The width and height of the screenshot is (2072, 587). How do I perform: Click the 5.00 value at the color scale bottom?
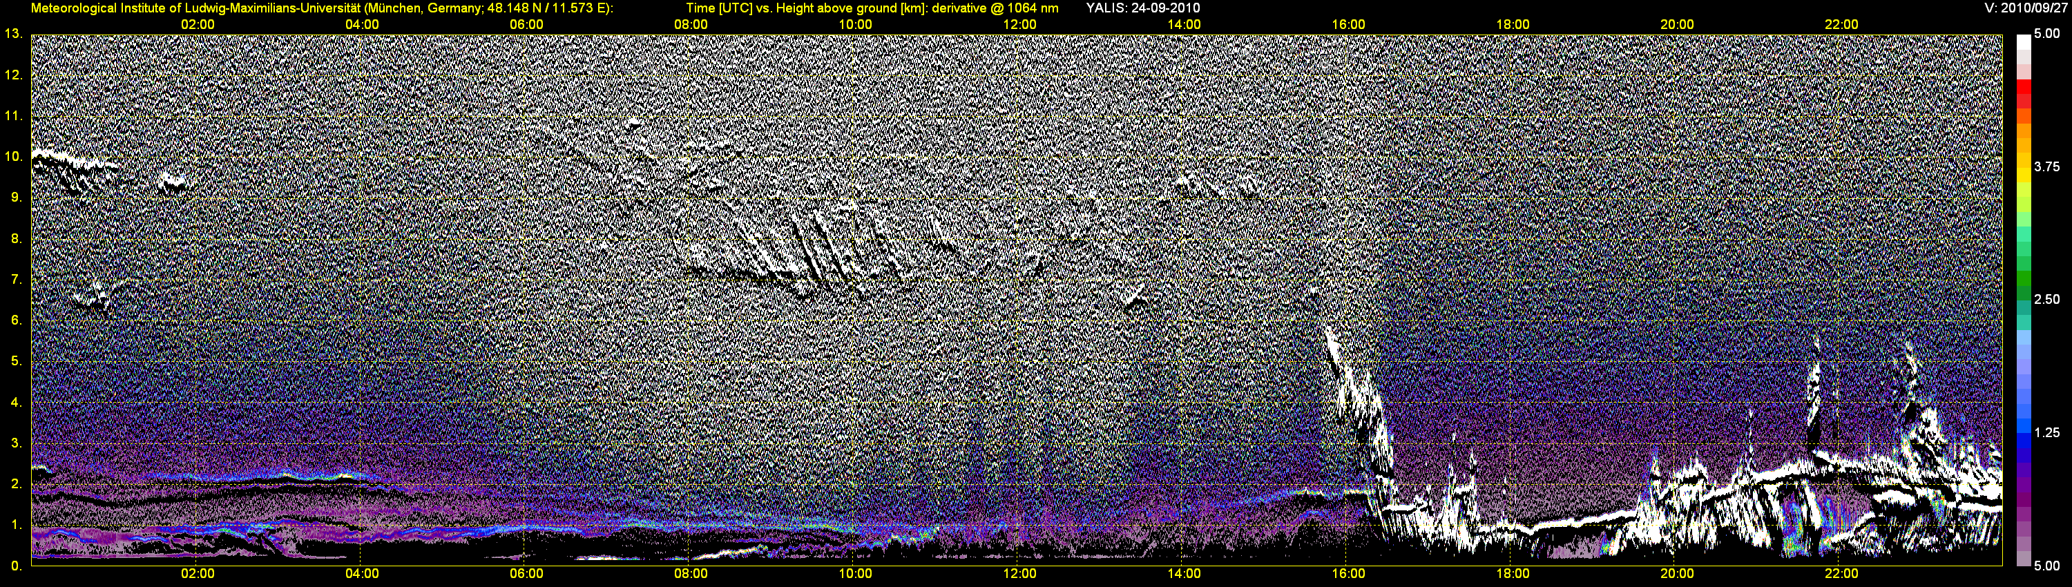point(2047,566)
